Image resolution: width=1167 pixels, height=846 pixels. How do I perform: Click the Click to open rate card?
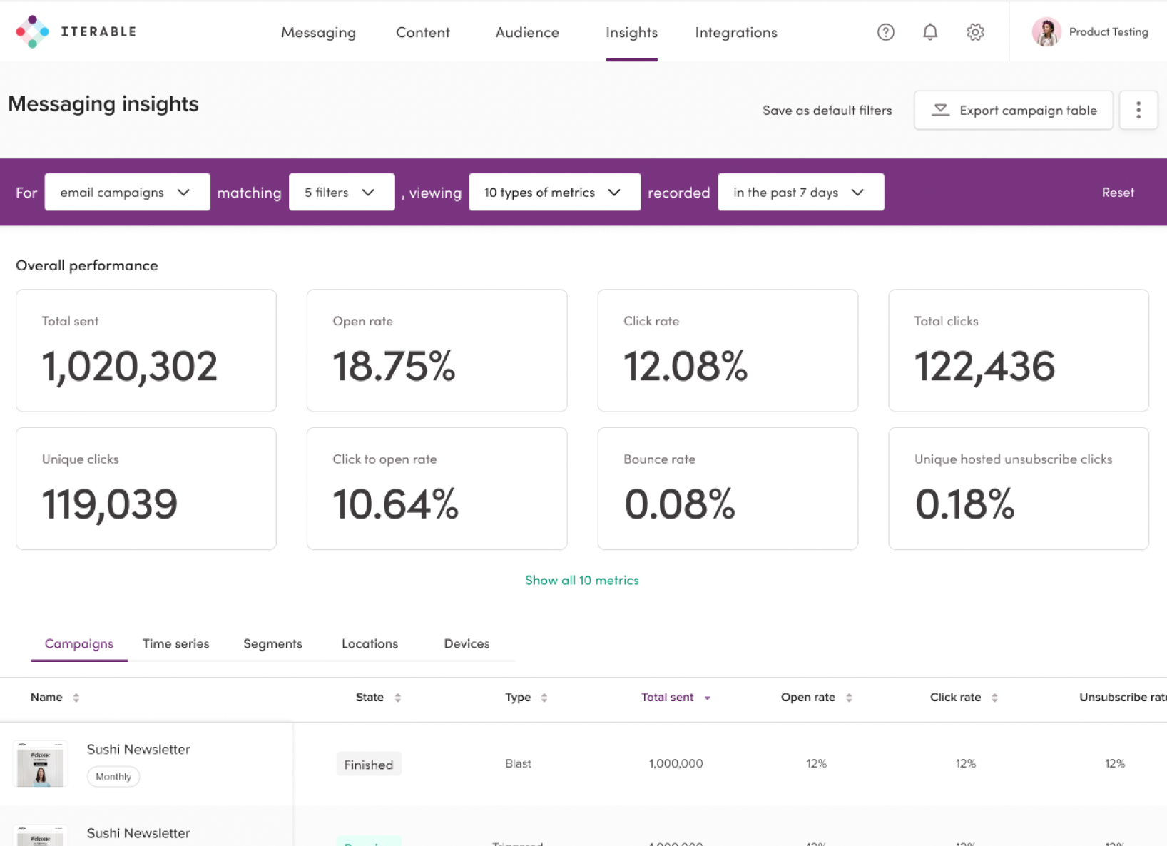[437, 489]
